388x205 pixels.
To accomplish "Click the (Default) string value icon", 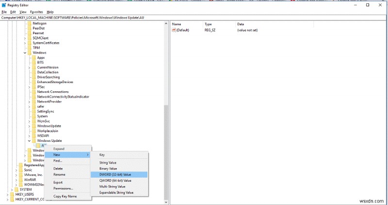I will [x=174, y=30].
